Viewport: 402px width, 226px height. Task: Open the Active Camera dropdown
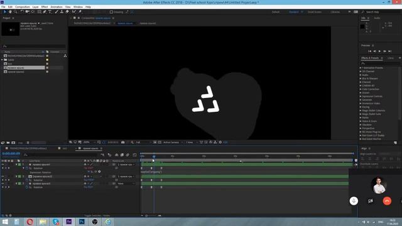[173, 143]
